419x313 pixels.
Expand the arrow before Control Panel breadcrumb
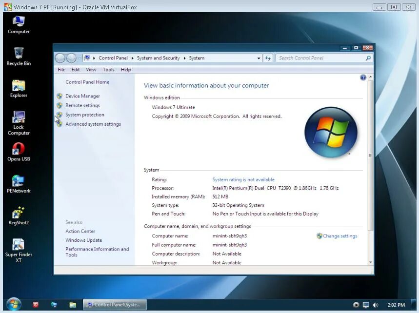[x=94, y=58]
